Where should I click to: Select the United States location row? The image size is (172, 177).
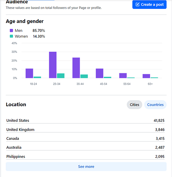(x=85, y=120)
